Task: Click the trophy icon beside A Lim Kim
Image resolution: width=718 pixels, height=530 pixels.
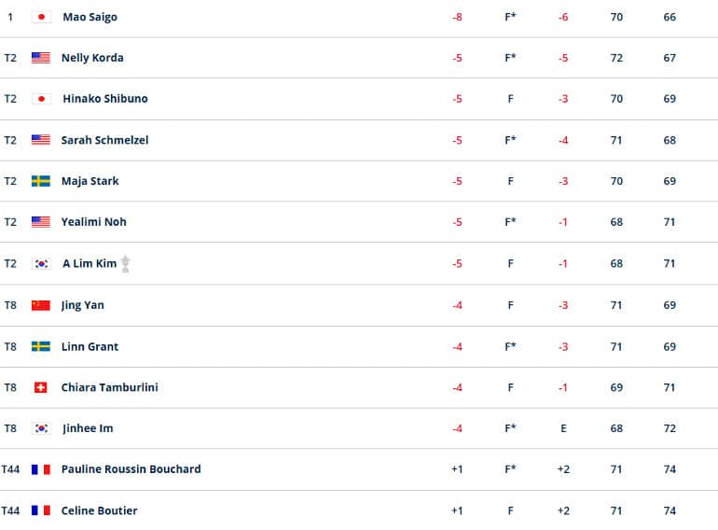Action: point(126,264)
